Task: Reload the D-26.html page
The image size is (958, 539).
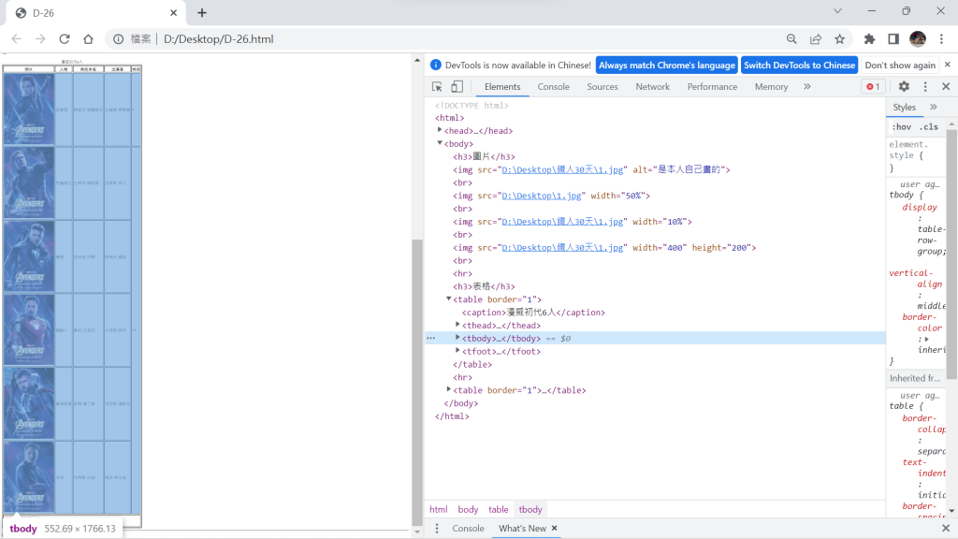Action: click(65, 39)
